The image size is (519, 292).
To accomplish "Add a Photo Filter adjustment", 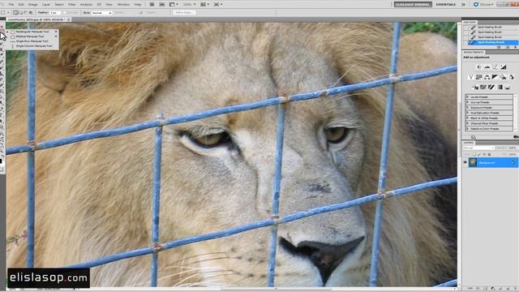I will [x=503, y=77].
